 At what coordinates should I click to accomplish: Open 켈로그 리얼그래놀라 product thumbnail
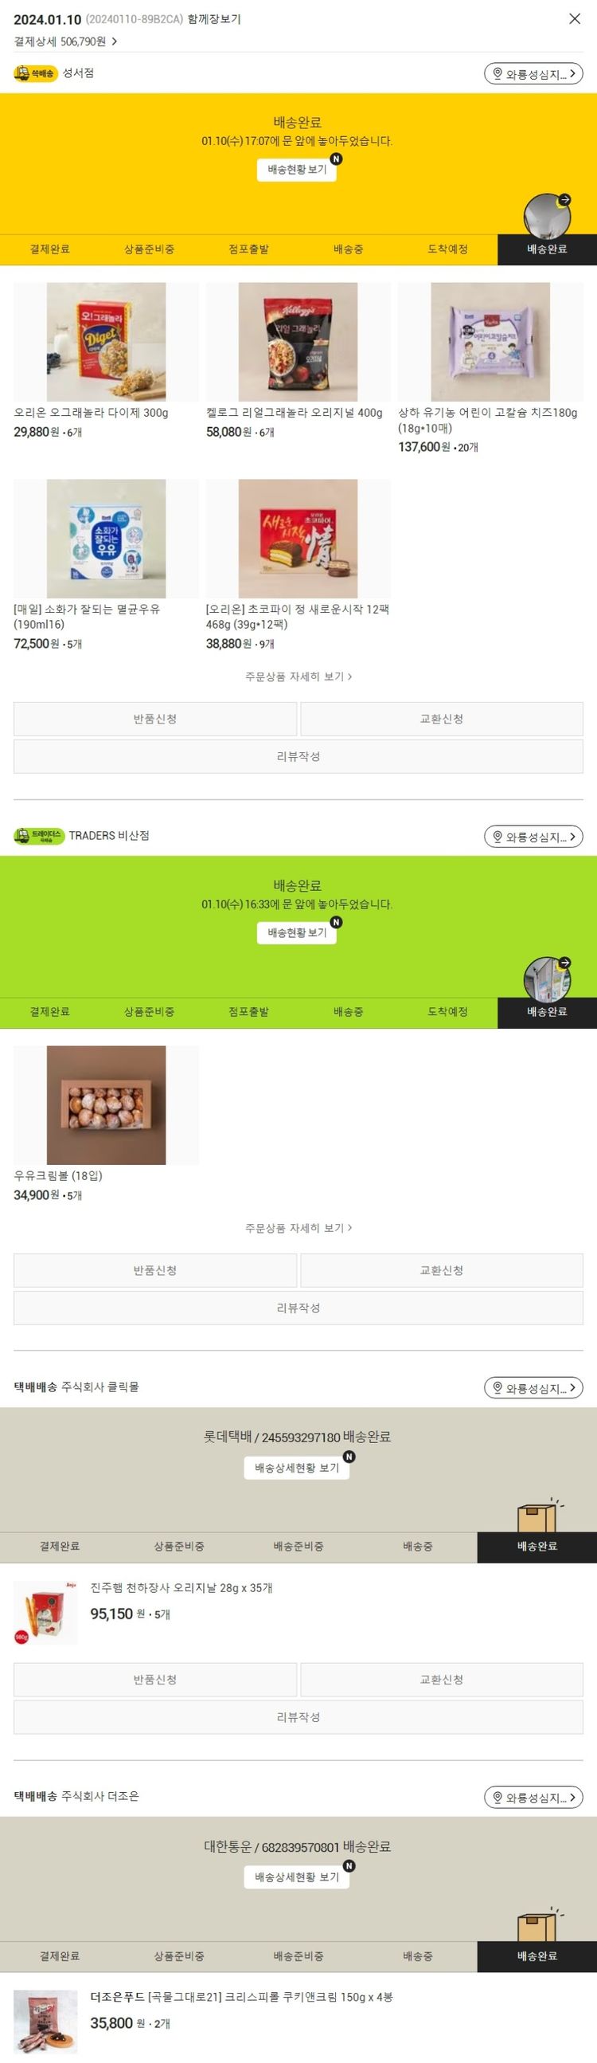[298, 342]
